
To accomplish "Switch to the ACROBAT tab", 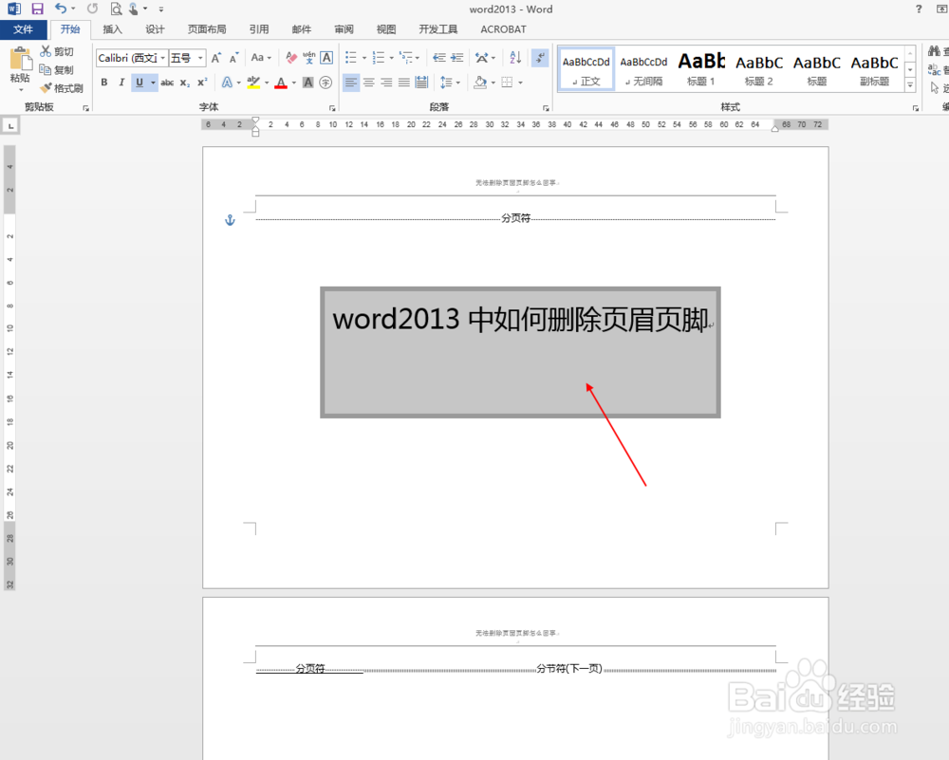I will [504, 29].
